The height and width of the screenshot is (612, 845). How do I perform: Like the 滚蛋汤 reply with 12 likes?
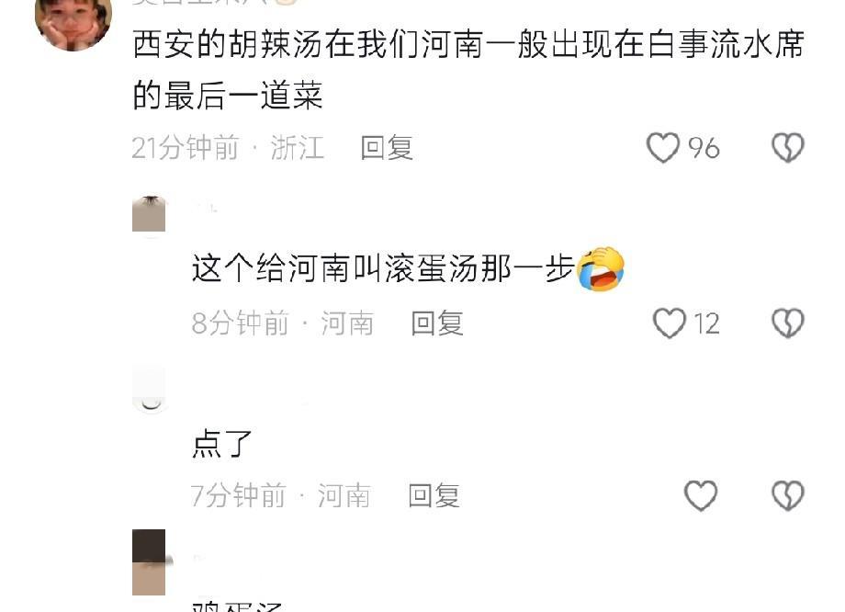tap(669, 323)
